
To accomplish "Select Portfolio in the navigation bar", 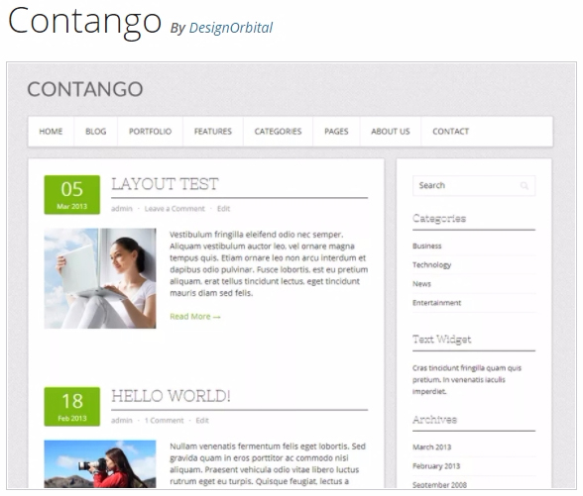I will (x=151, y=132).
